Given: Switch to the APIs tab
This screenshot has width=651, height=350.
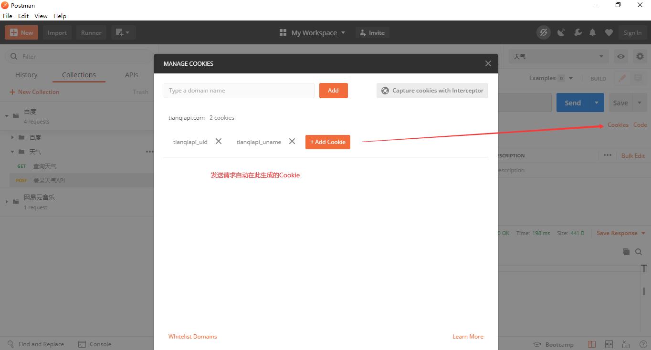Looking at the screenshot, I should [x=132, y=75].
